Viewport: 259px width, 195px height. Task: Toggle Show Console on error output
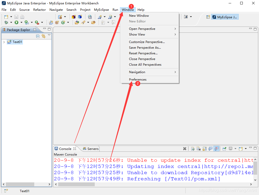pyautogui.click(x=217, y=149)
